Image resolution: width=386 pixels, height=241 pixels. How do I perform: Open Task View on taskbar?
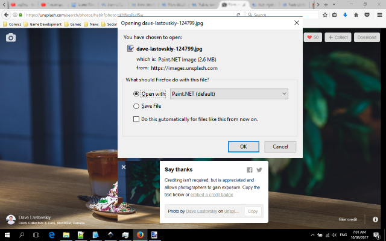[36, 235]
